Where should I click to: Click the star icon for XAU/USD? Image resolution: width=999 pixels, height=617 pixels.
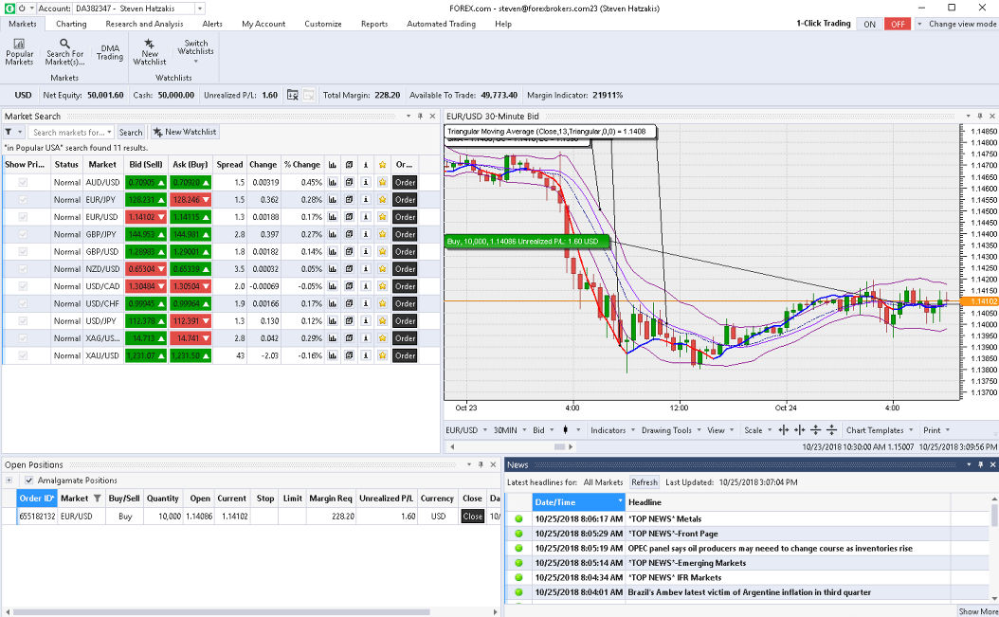coord(382,355)
